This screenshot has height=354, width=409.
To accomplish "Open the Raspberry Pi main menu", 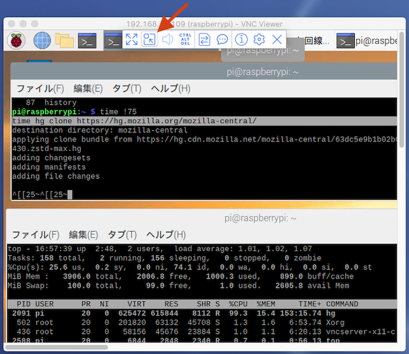I will pyautogui.click(x=16, y=40).
